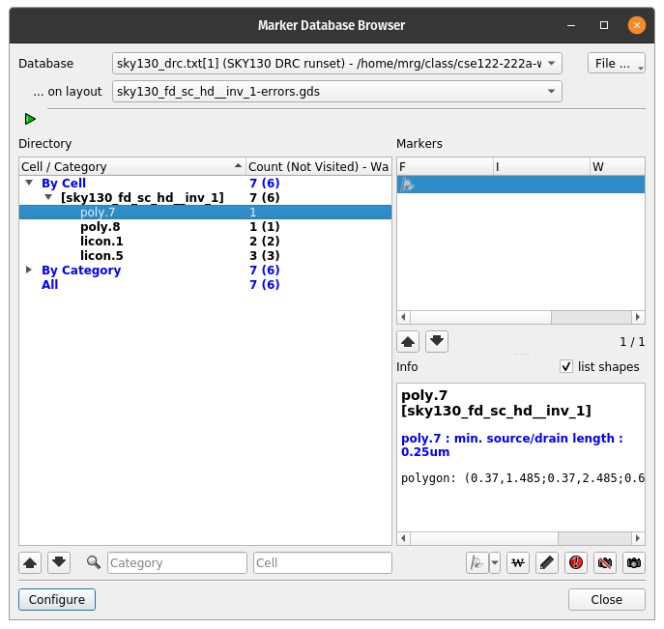This screenshot has width=664, height=629.
Task: Run the green play arrow to continue scanning
Action: [30, 119]
